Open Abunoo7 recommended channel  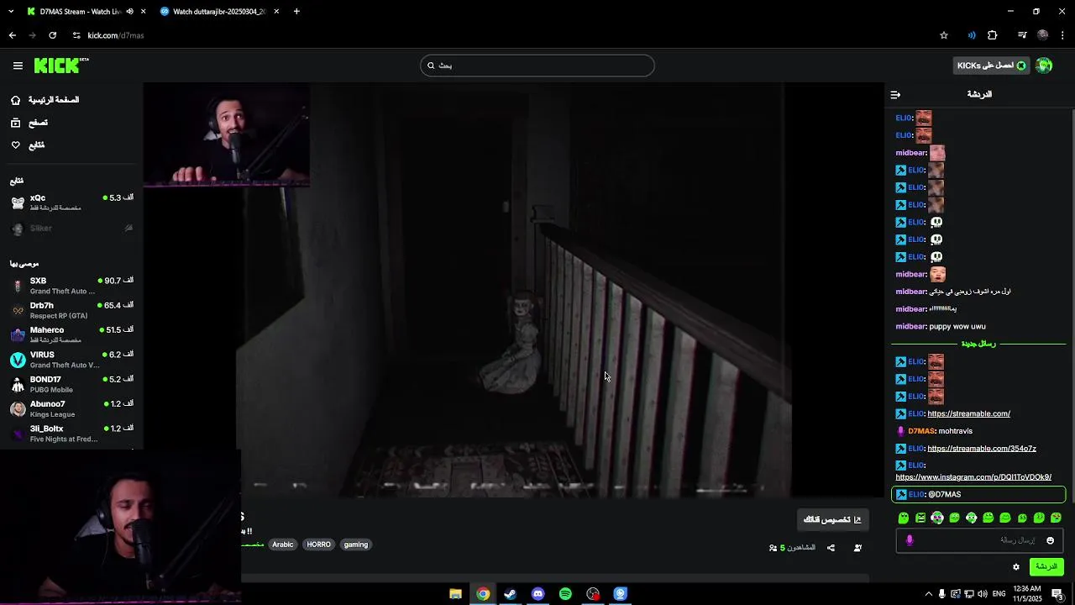click(71, 408)
